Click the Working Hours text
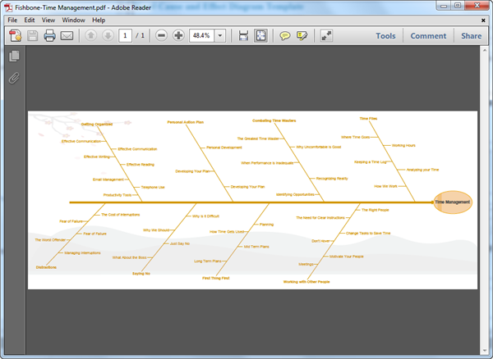The image size is (493, 359). click(403, 145)
